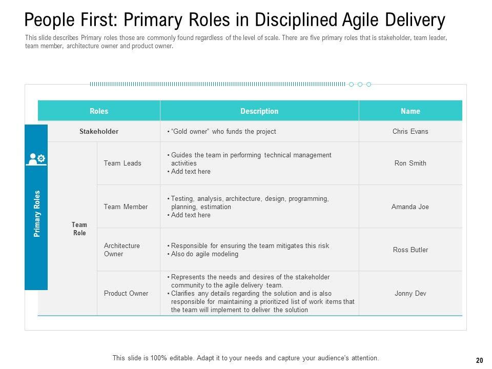Select the name Ross Butler
The image size is (492, 369).
(x=410, y=250)
